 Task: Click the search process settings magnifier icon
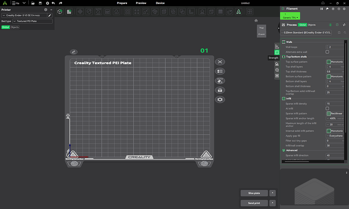coord(345,32)
